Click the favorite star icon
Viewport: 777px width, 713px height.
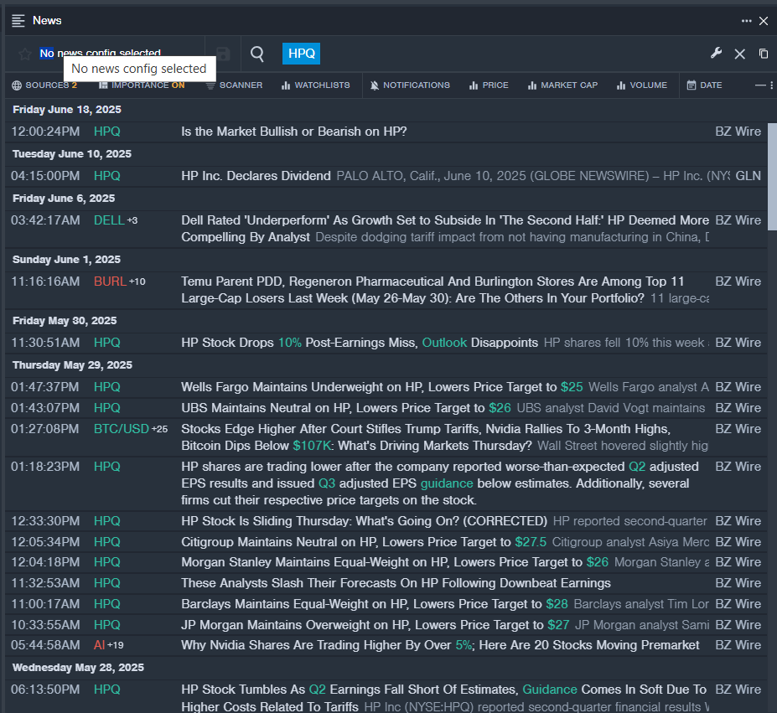click(x=25, y=54)
